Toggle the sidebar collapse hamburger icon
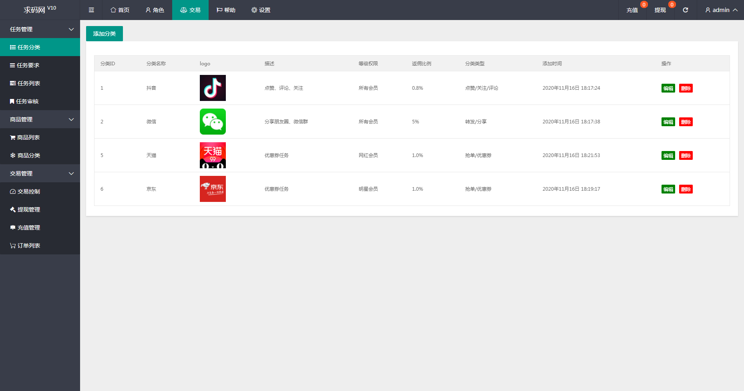744x391 pixels. tap(91, 10)
